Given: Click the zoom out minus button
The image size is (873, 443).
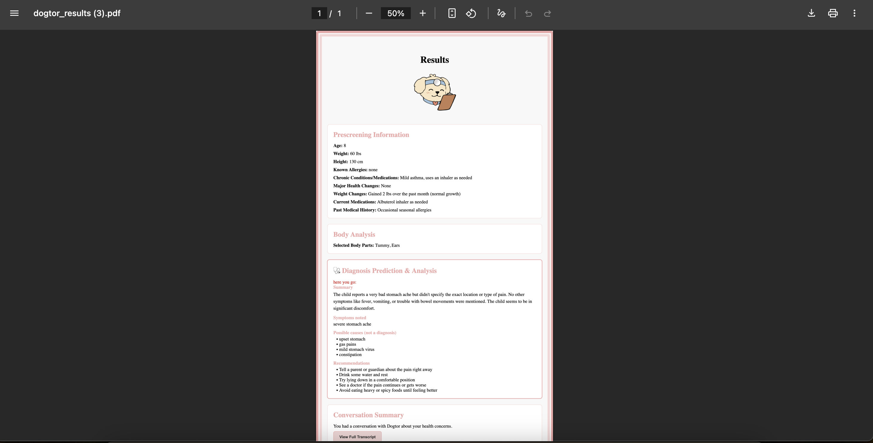Looking at the screenshot, I should 369,13.
